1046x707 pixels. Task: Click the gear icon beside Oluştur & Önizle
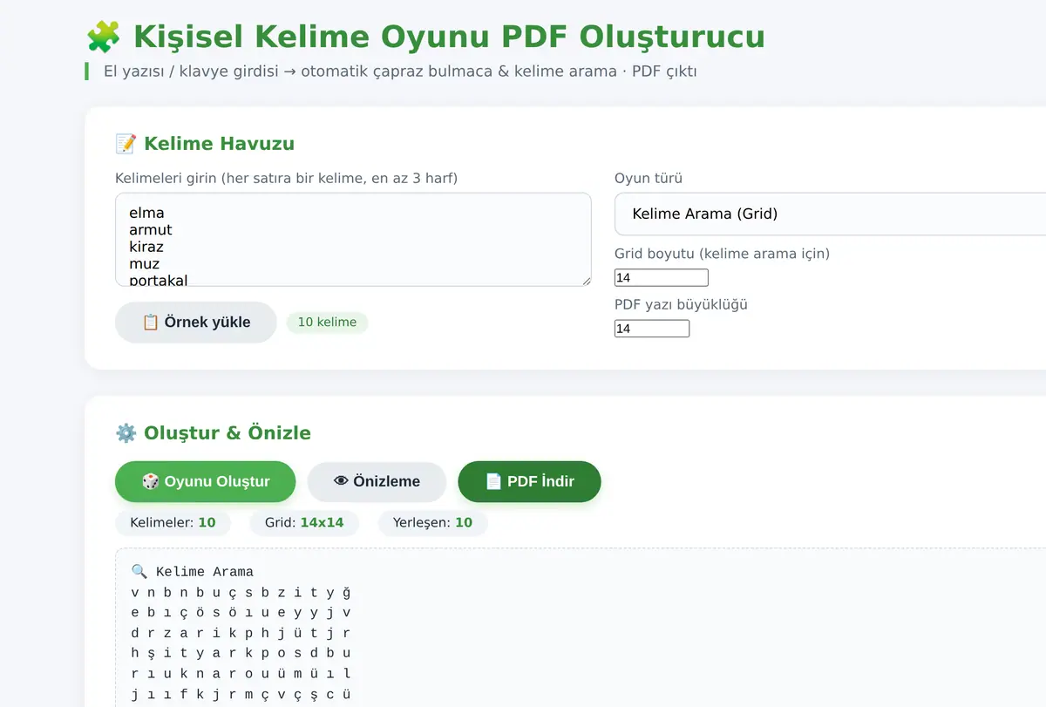[126, 433]
